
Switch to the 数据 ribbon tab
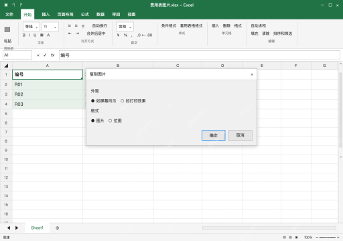(x=100, y=14)
